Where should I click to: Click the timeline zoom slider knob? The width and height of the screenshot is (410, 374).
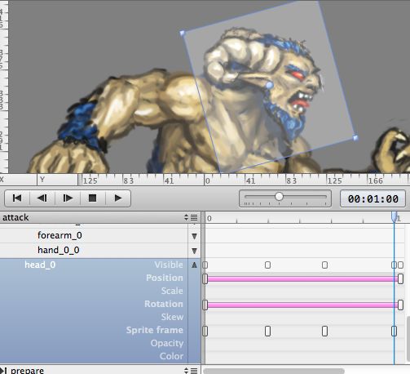pyautogui.click(x=279, y=196)
